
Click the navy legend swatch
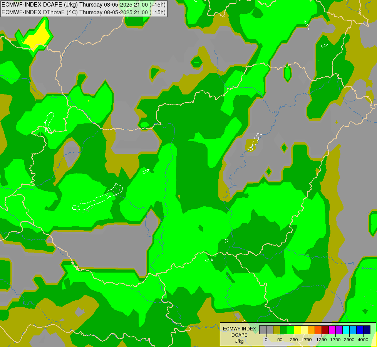click(x=367, y=330)
